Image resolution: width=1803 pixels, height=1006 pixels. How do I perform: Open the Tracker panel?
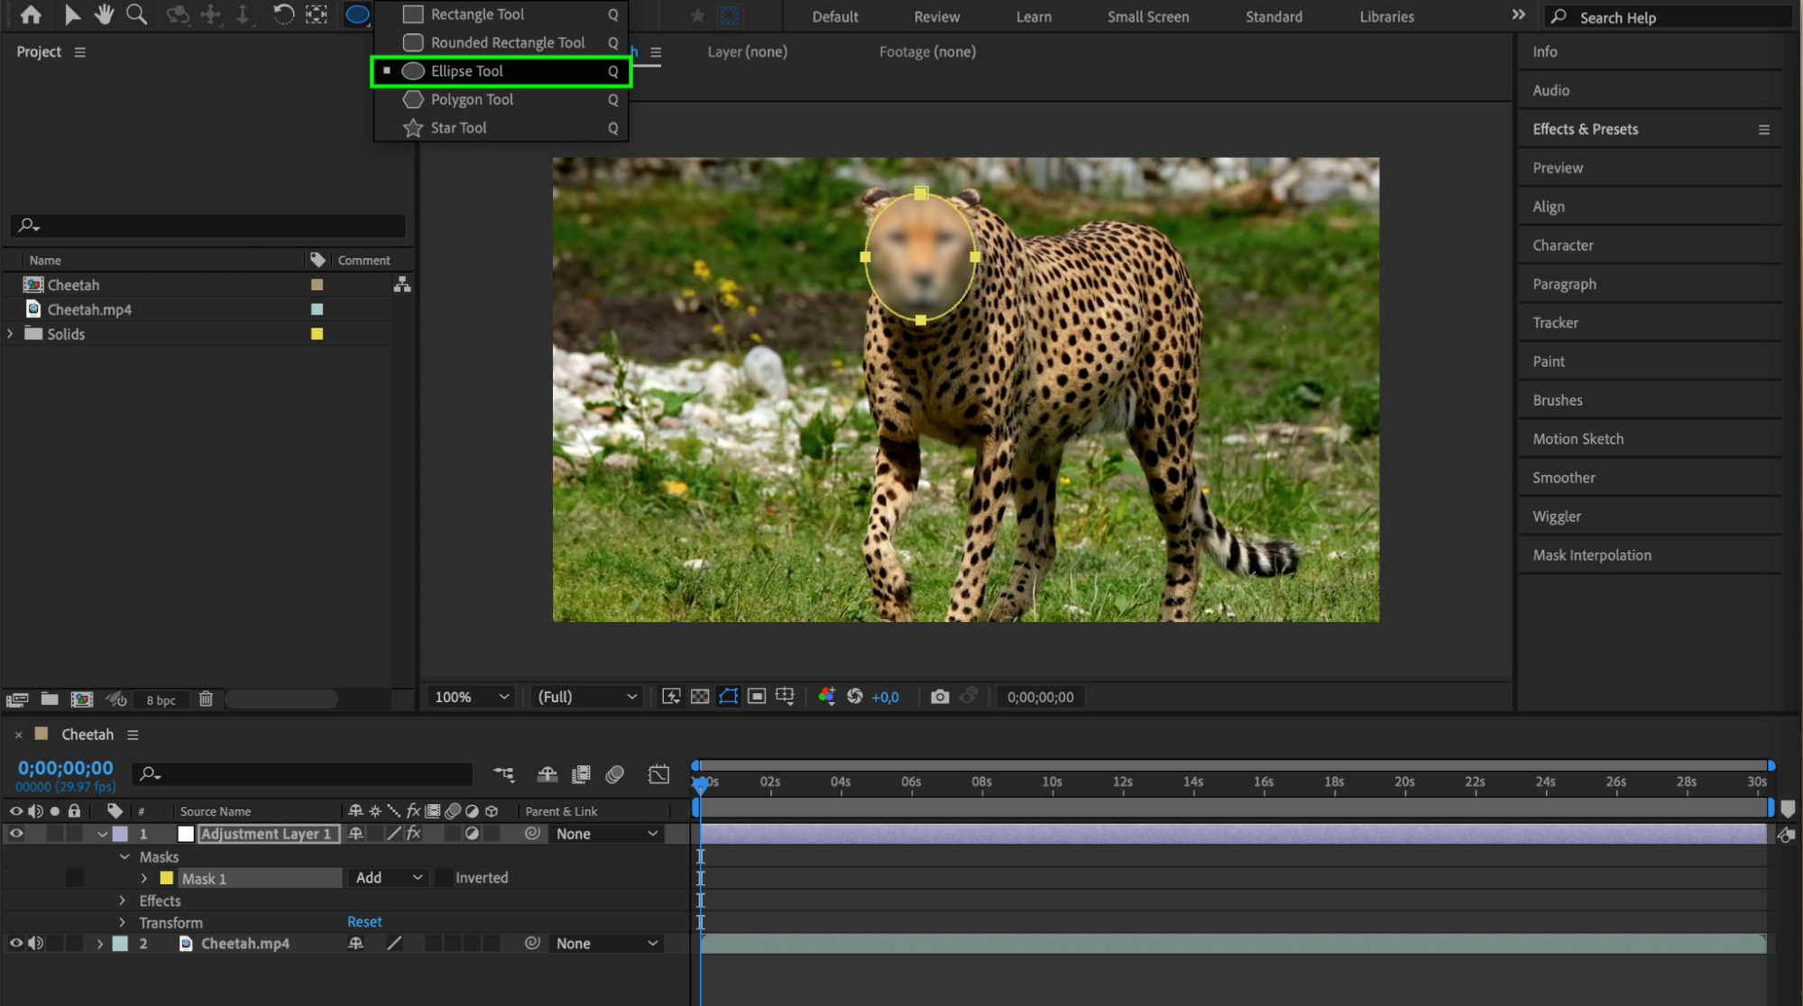pos(1555,323)
